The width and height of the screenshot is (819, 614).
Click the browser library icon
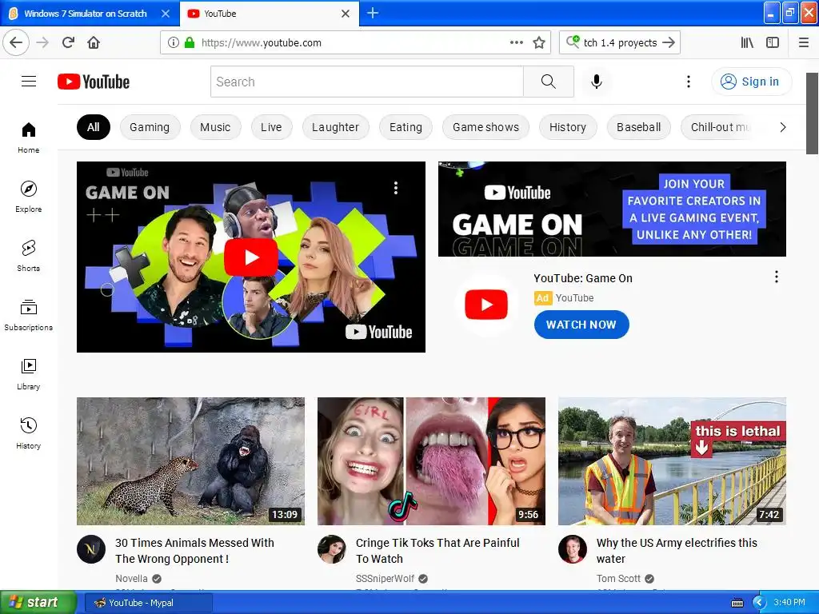click(x=747, y=43)
